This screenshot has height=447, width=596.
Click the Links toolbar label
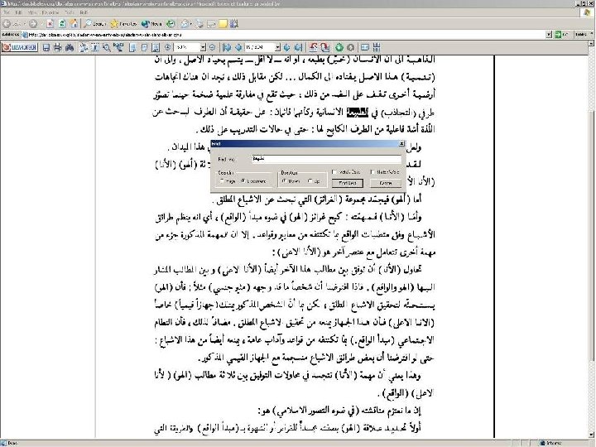(581, 35)
